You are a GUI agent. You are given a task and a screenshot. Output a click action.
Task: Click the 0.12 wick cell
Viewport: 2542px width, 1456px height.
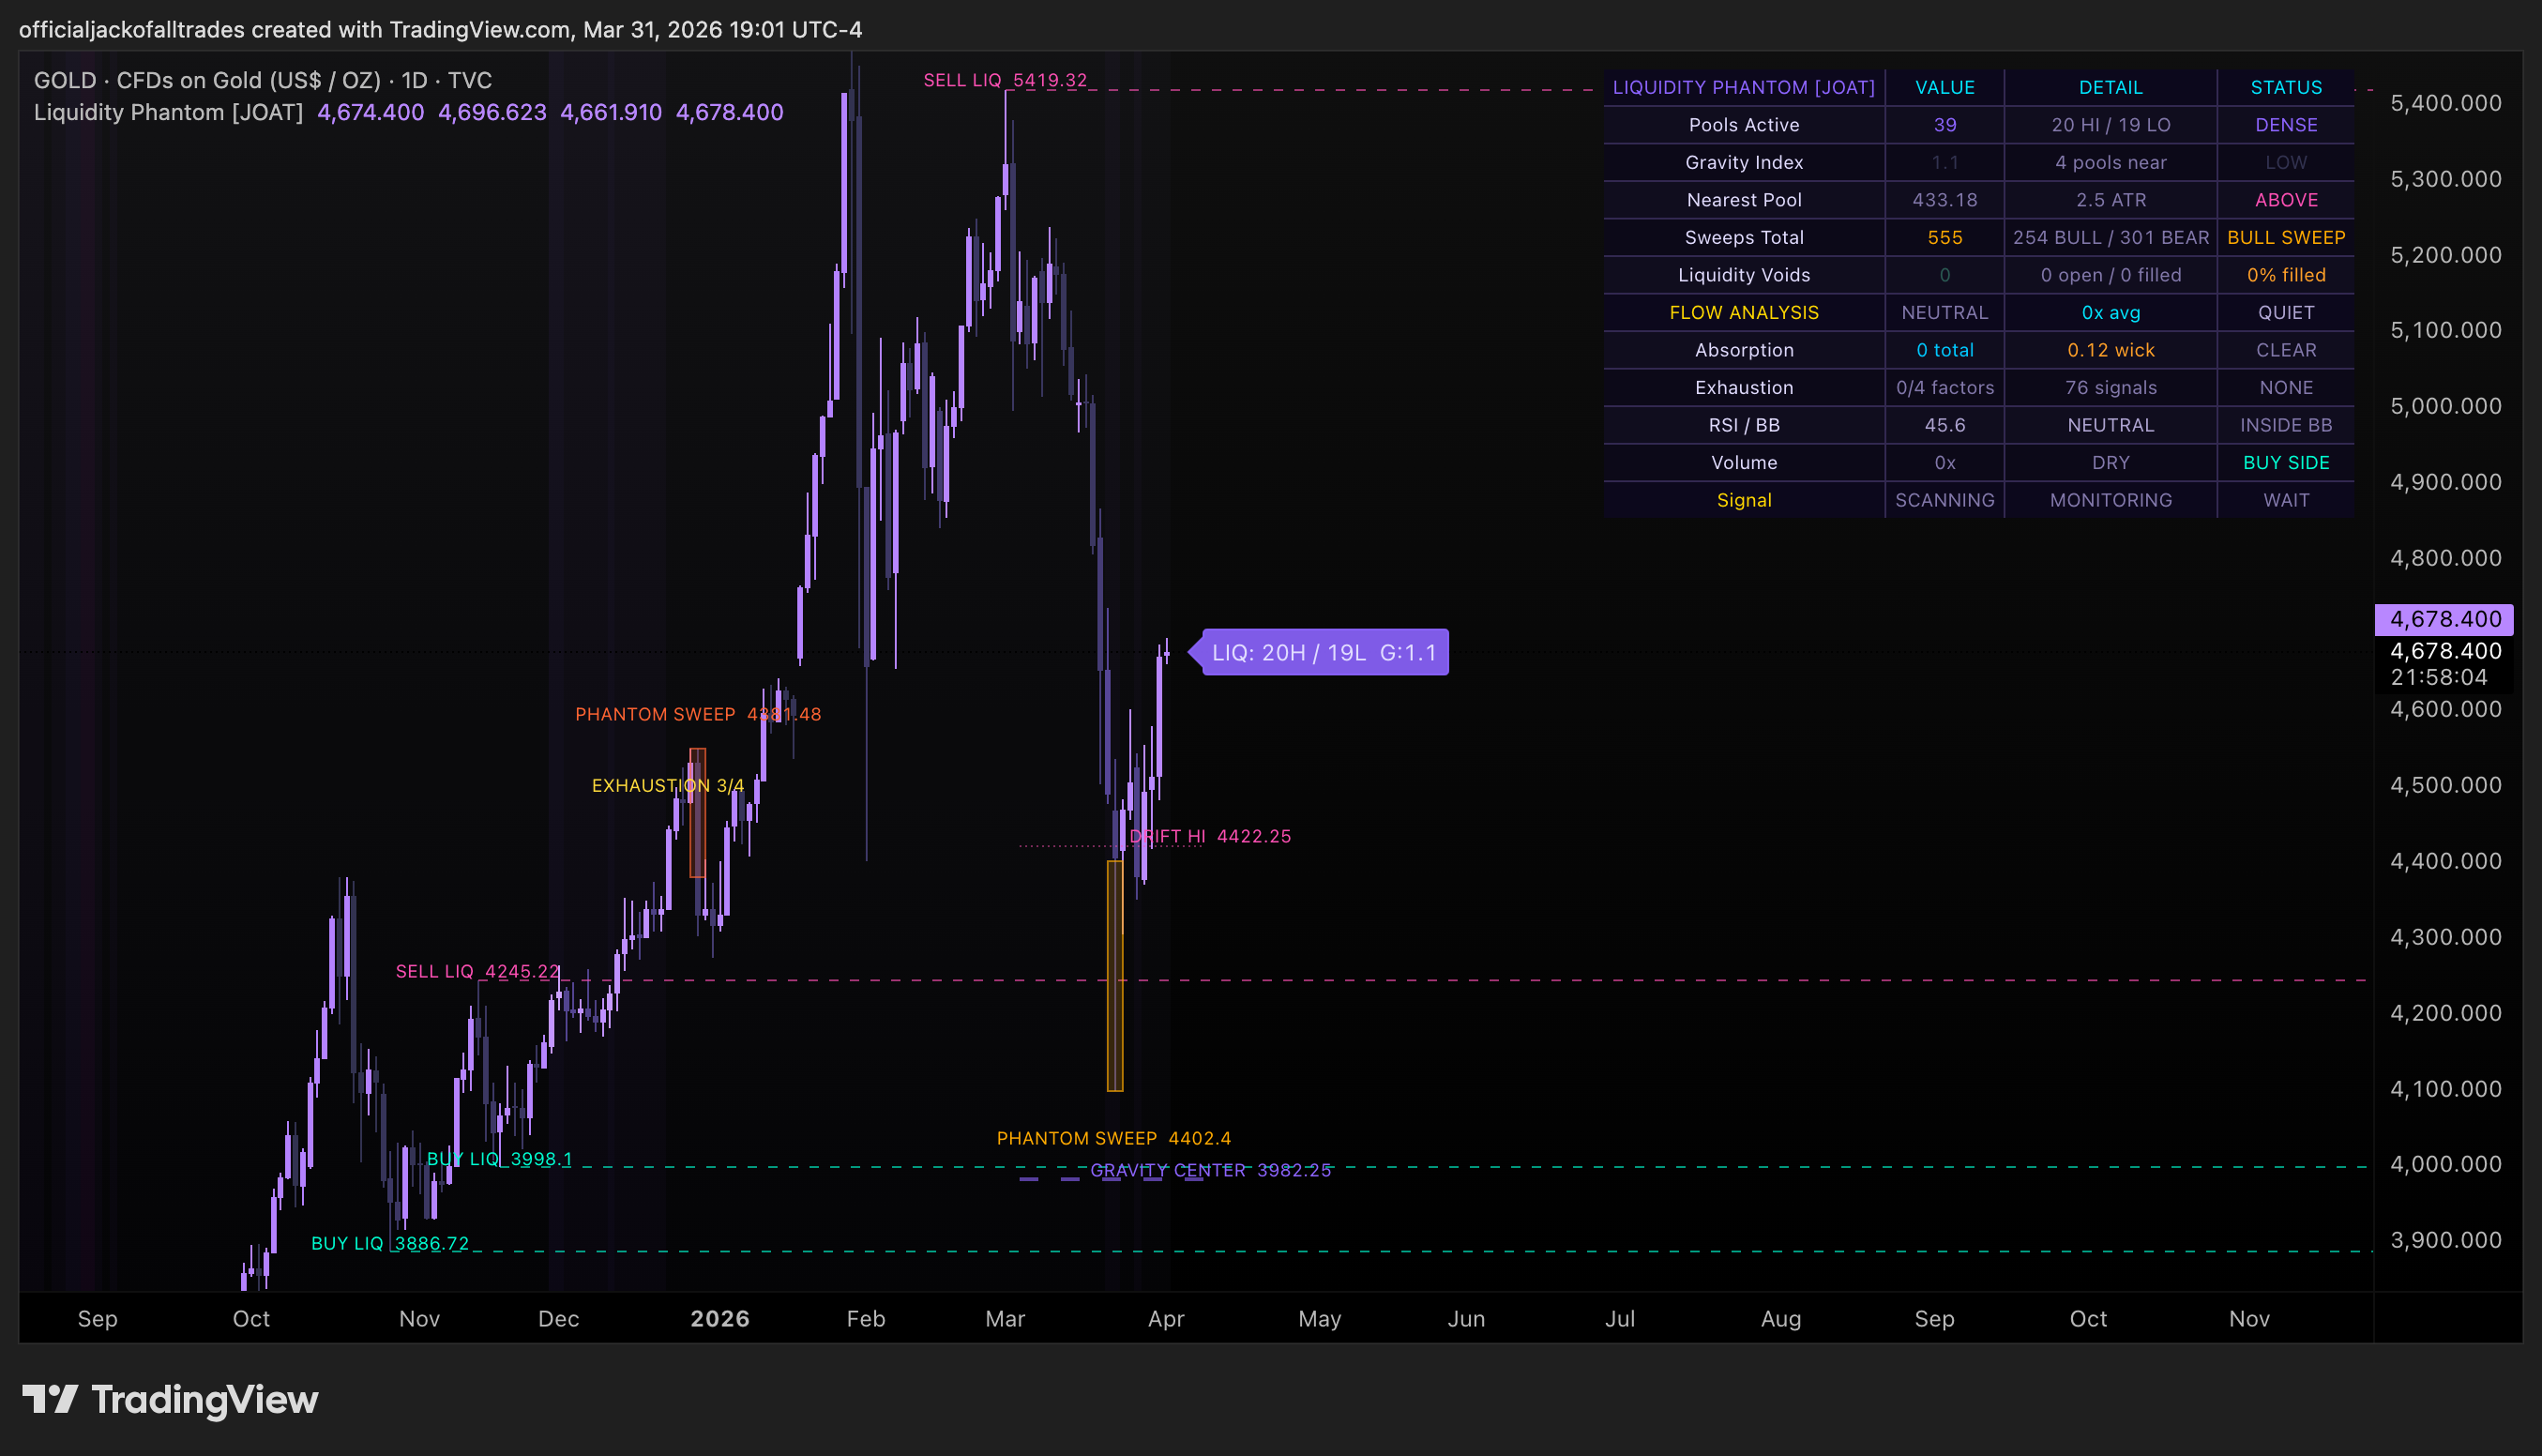coord(2111,350)
